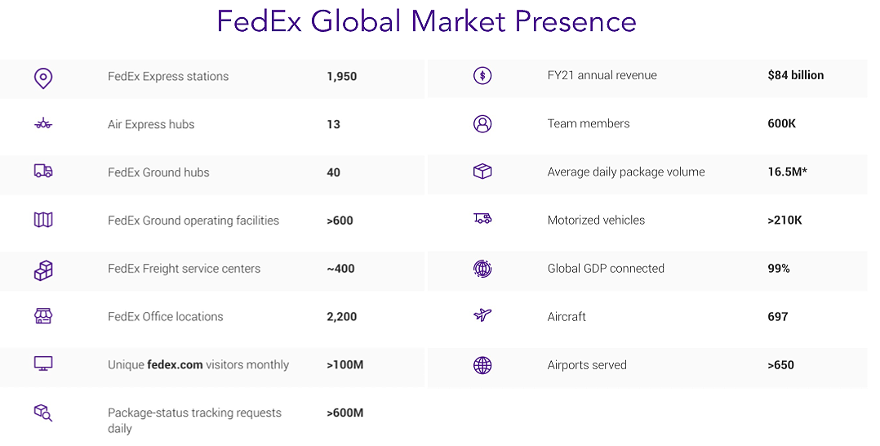Screen dimensions: 880x446
Task: Click the package magnifier icon for tracking requests
Action: click(43, 413)
